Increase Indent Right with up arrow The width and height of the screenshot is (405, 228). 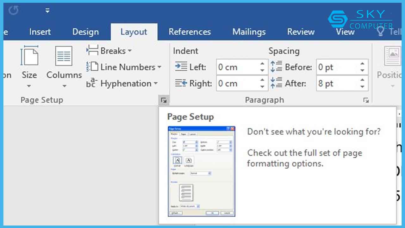262,80
